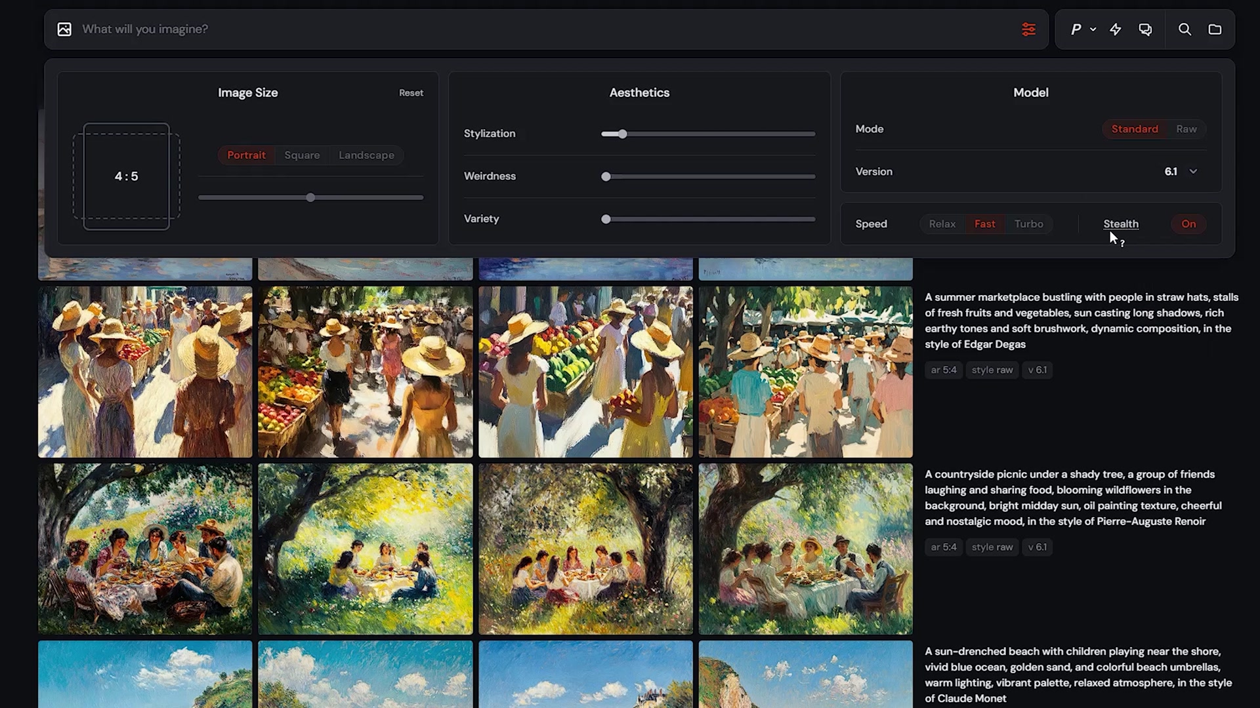Image resolution: width=1260 pixels, height=708 pixels.
Task: Open fourth marketplace painting thumbnail
Action: [805, 372]
